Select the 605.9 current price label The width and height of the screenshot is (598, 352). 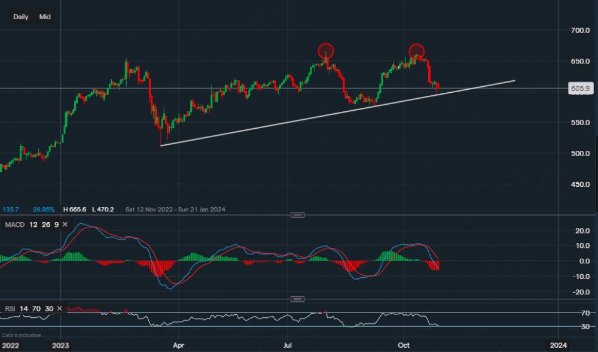(579, 88)
